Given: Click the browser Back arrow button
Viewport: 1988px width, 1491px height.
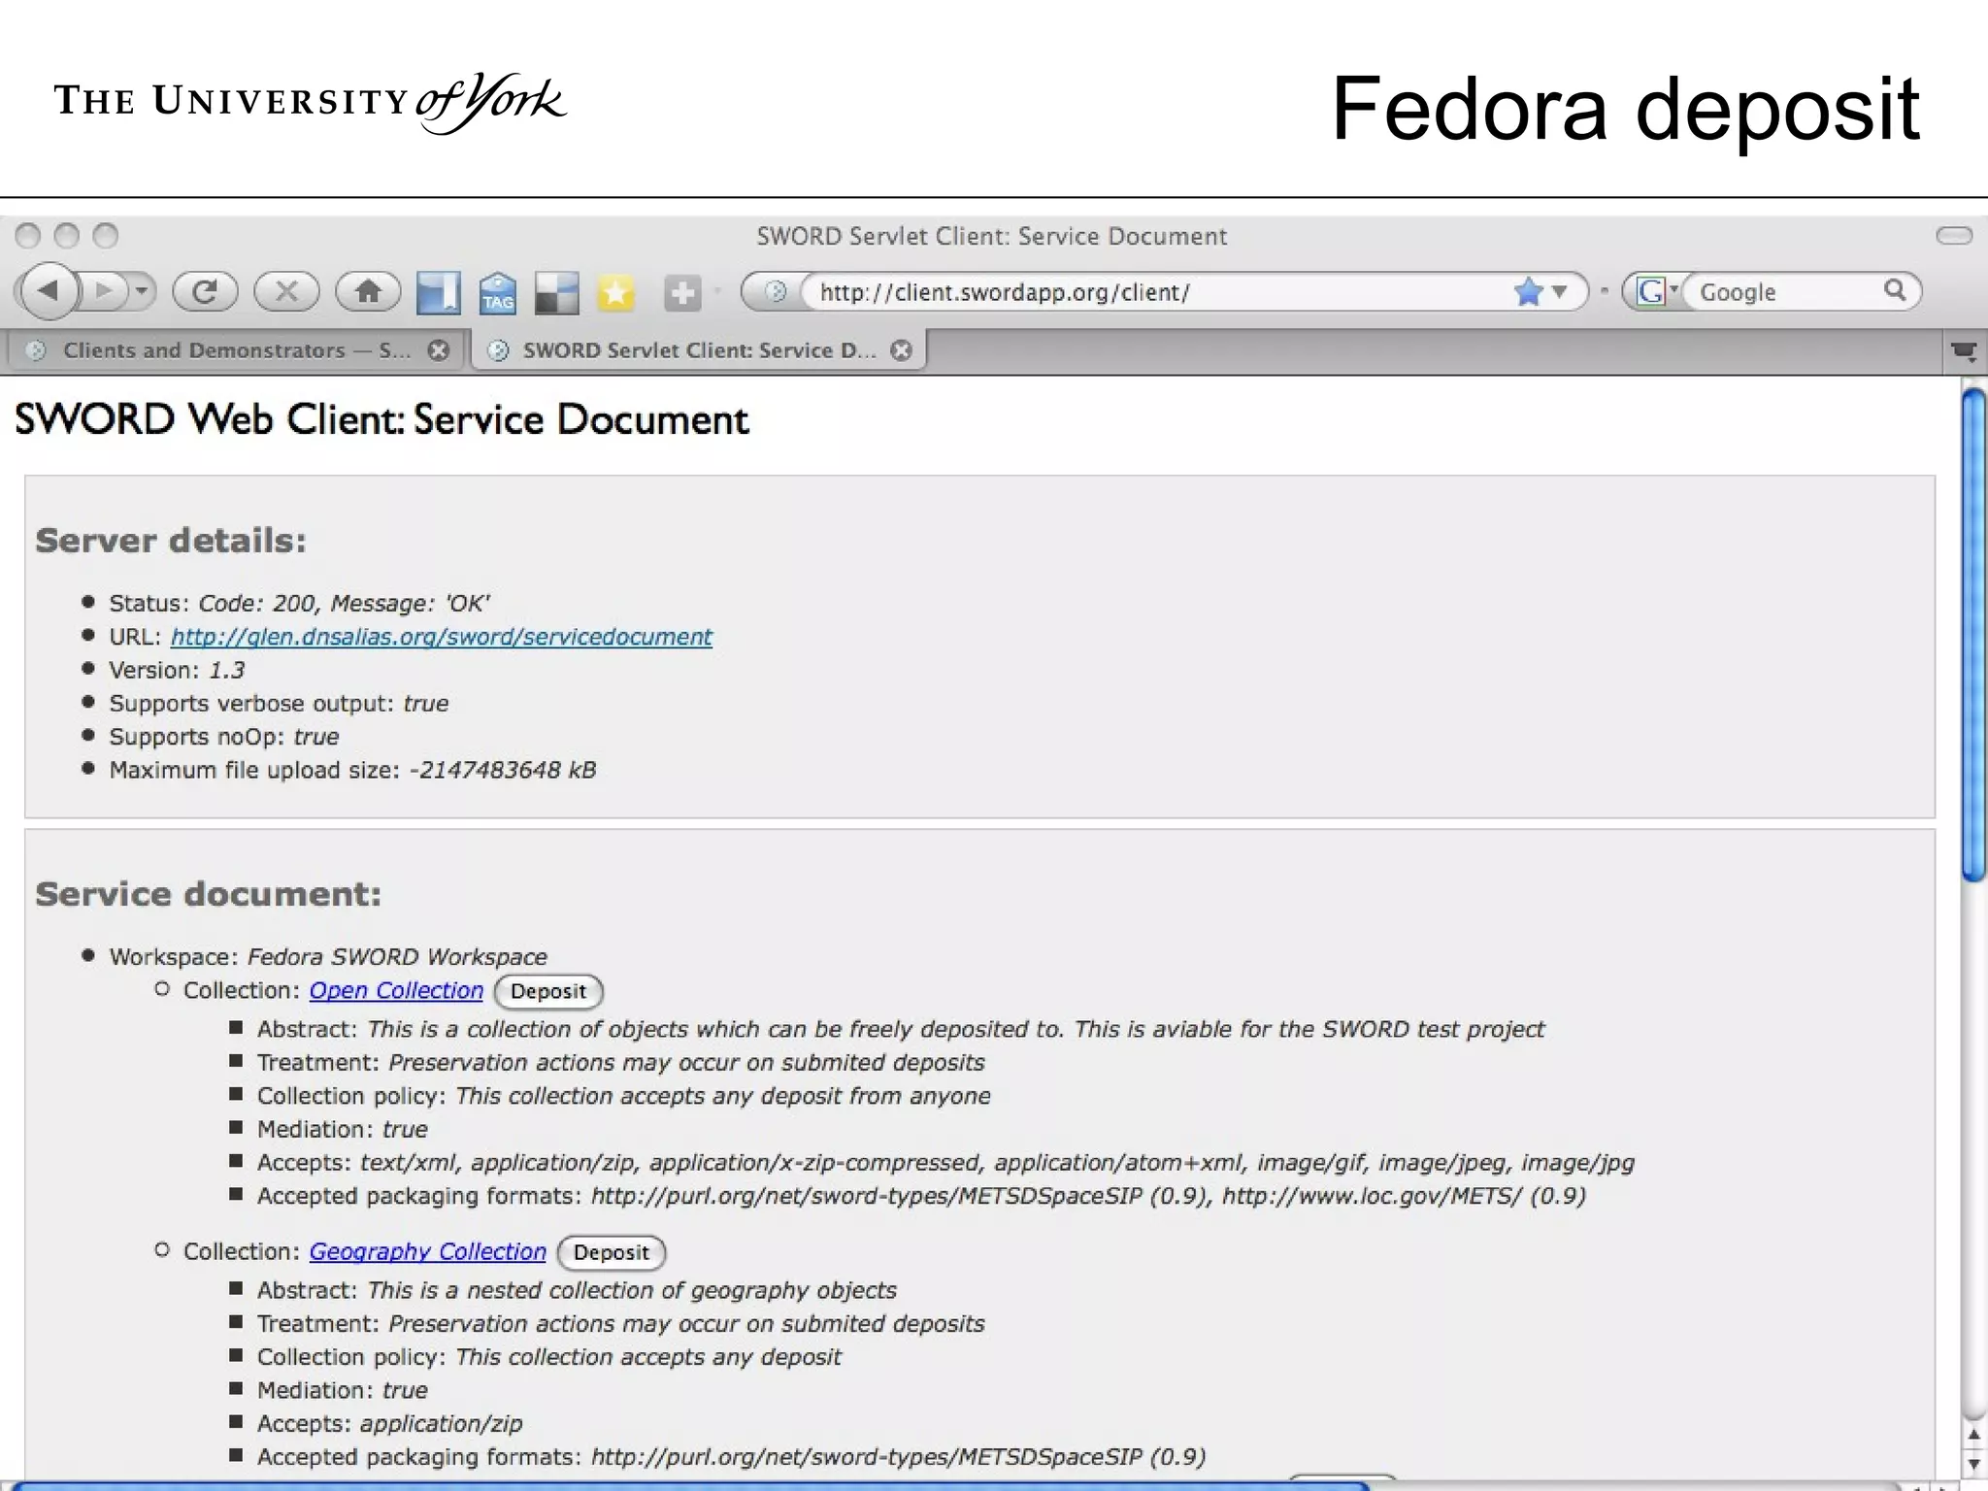Looking at the screenshot, I should tap(49, 290).
